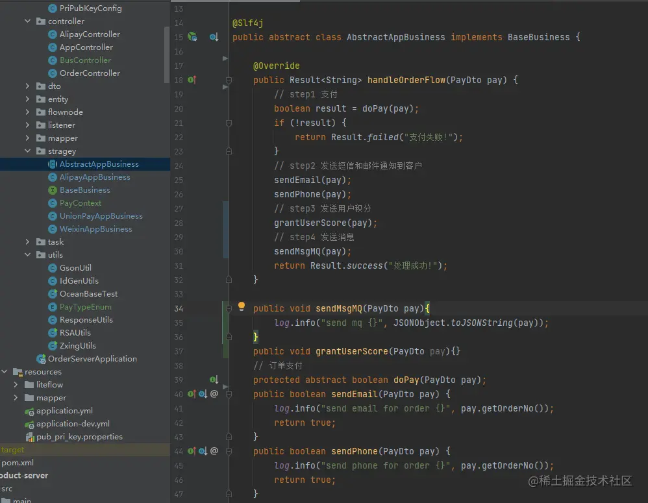Image resolution: width=648 pixels, height=503 pixels.
Task: Collapse the controller package
Action: pyautogui.click(x=27, y=21)
